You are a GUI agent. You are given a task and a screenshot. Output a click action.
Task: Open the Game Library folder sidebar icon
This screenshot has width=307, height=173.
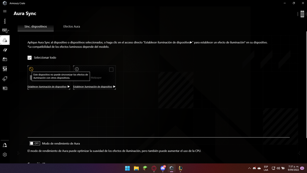point(5,59)
